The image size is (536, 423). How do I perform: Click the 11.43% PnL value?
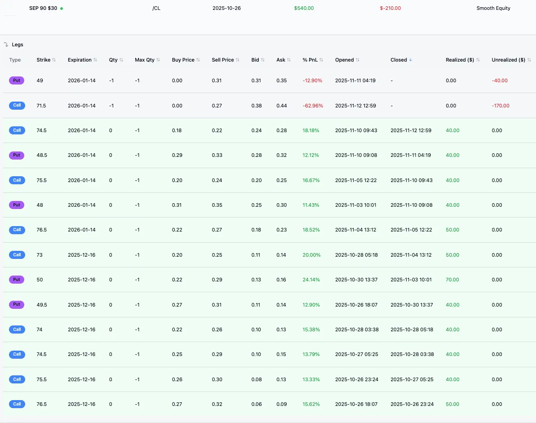tap(311, 205)
